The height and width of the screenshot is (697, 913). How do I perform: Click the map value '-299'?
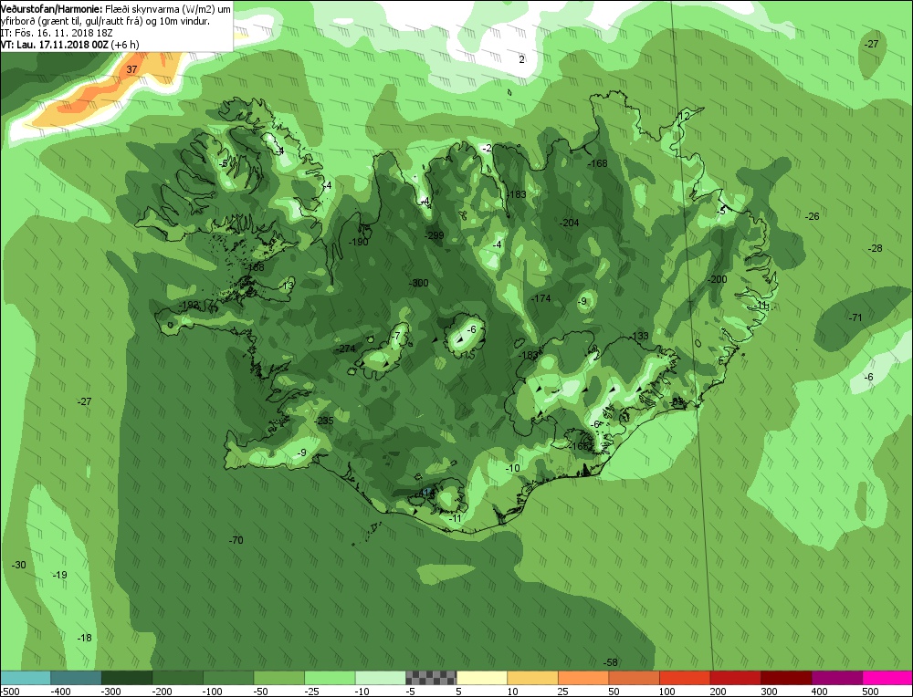point(435,235)
